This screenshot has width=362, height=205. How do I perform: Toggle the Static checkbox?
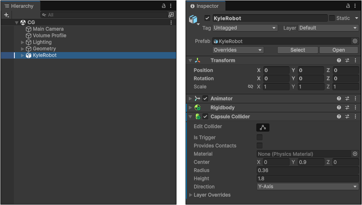pyautogui.click(x=332, y=18)
